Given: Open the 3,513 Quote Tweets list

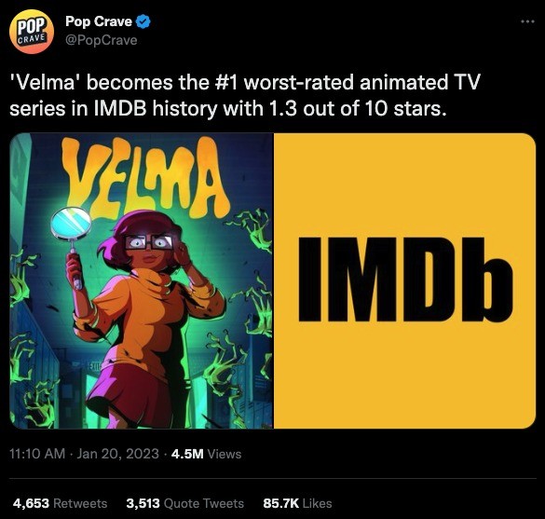Looking at the screenshot, I should click(x=184, y=503).
